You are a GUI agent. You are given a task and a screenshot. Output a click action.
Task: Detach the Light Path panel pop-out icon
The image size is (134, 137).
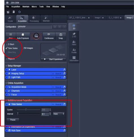coord(64,77)
